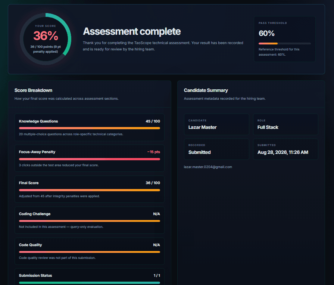334x285 pixels.
Task: Click the Coding Challenge progress bar
Action: 90,221
